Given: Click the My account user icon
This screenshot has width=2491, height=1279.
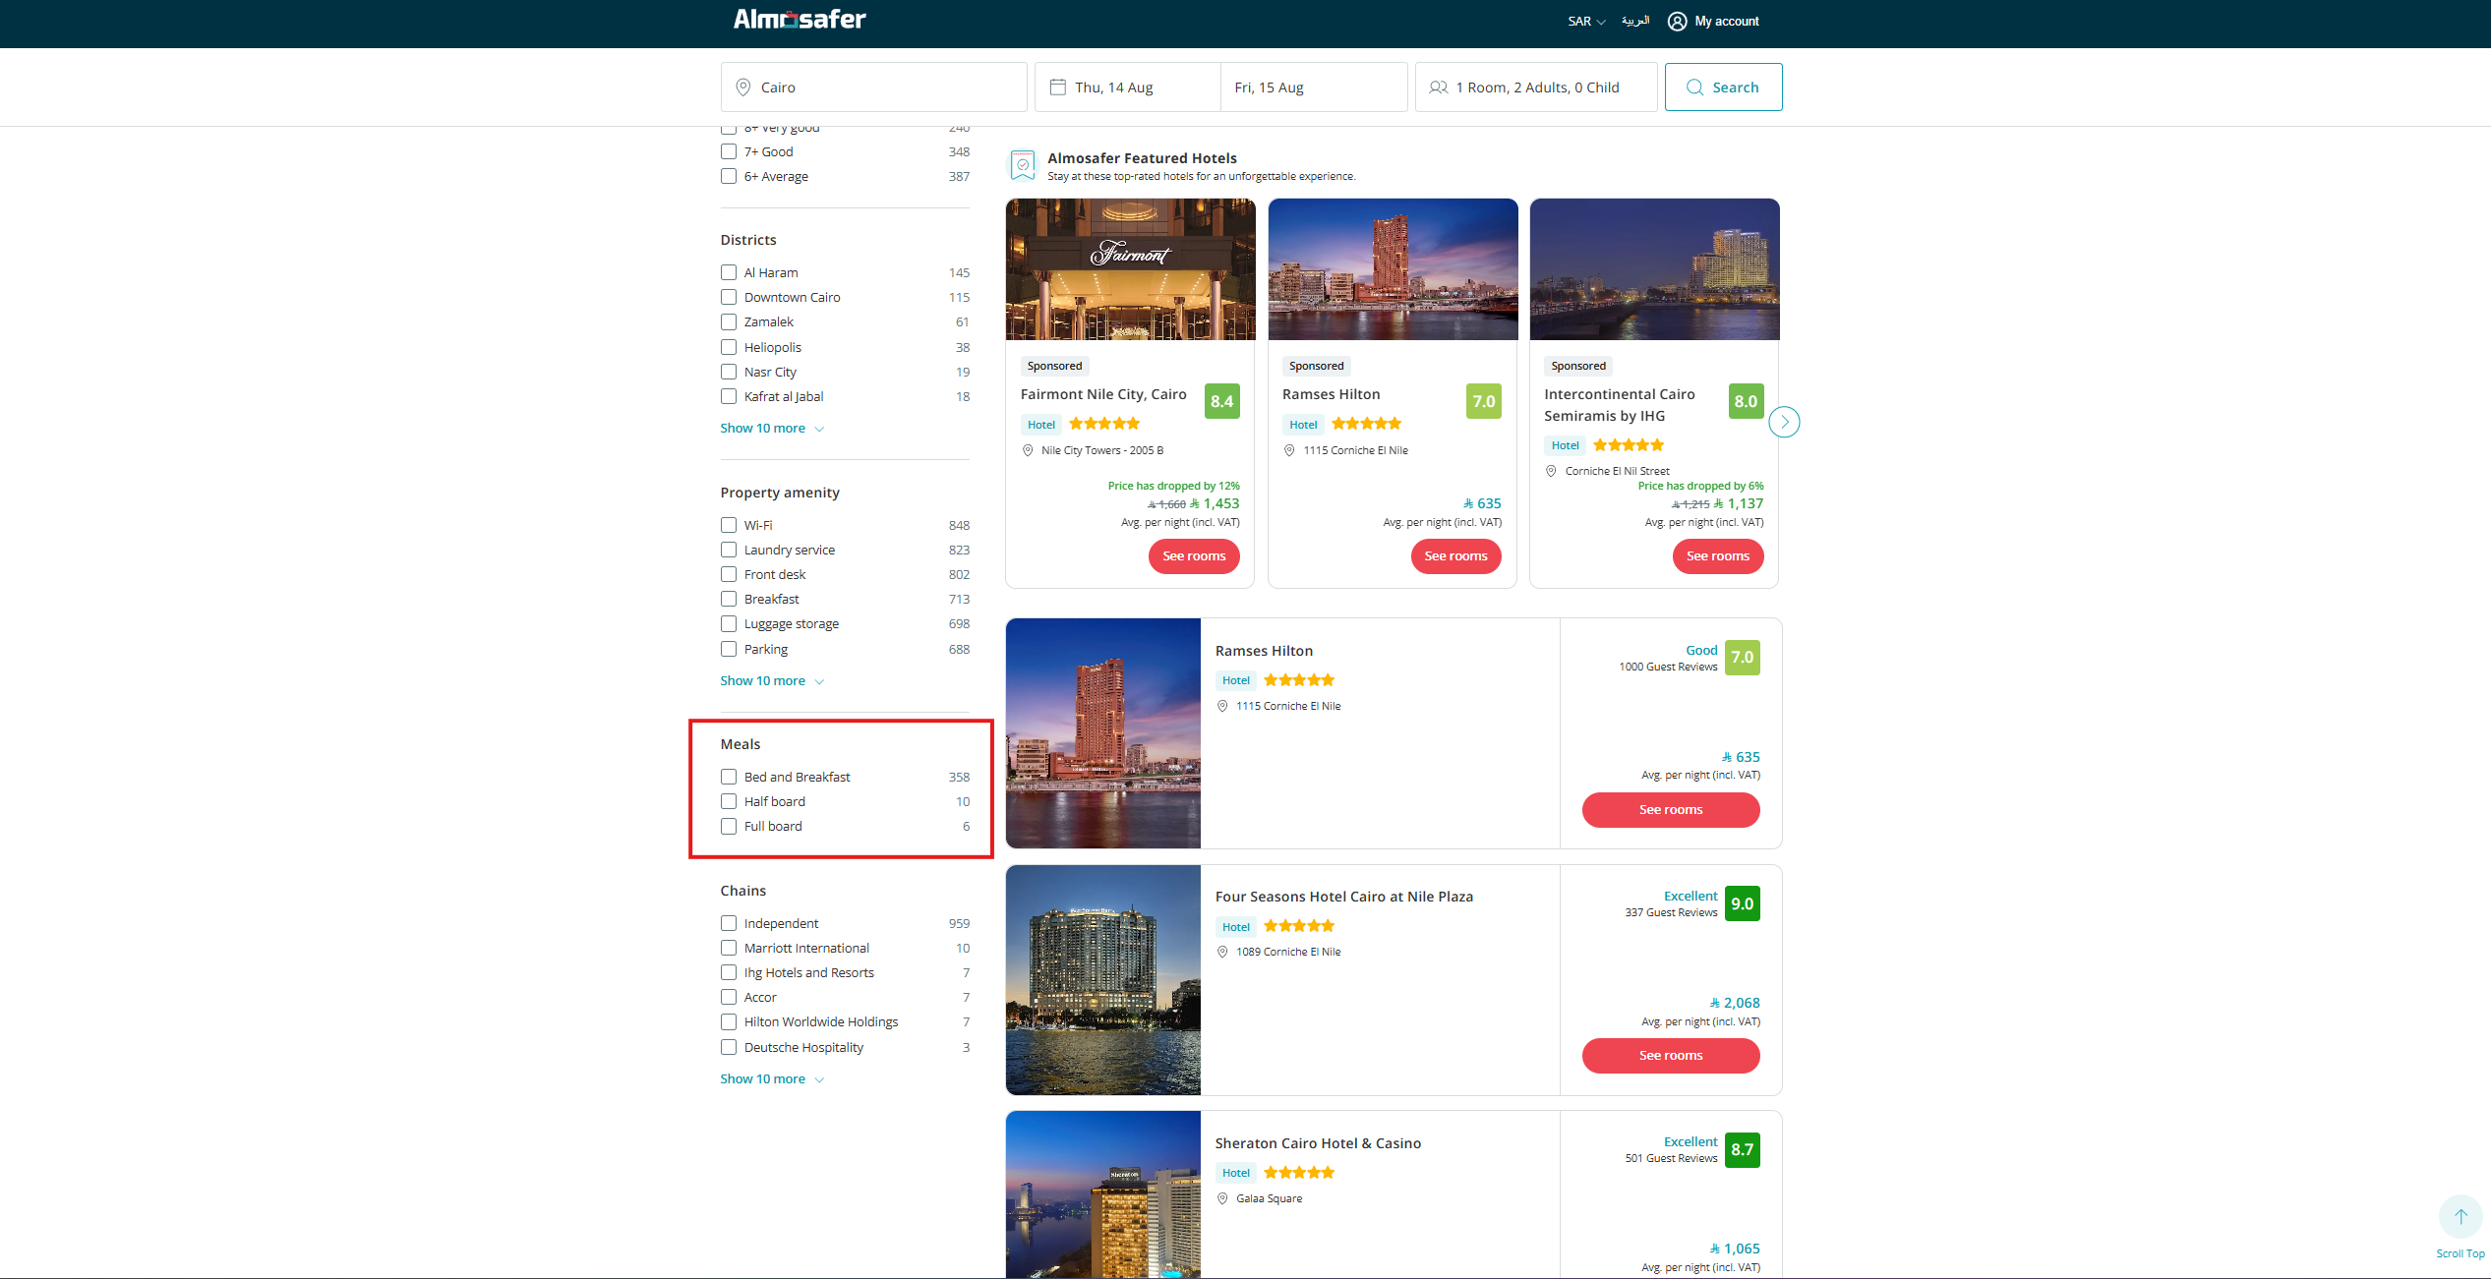Looking at the screenshot, I should click(1677, 22).
